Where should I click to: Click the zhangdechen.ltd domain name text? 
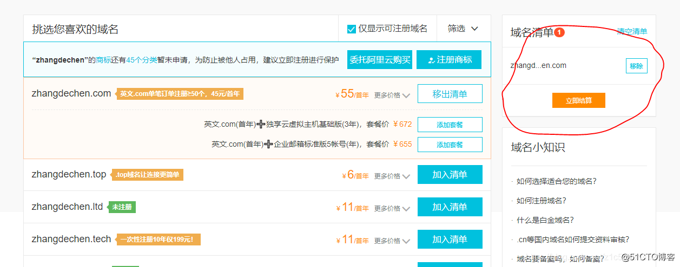68,207
